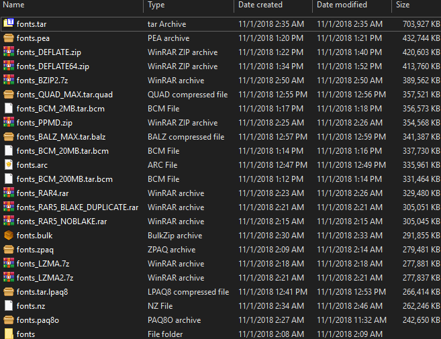Select file name fonts_DEFLATE.zip
This screenshot has width=441, height=339.
coord(48,52)
